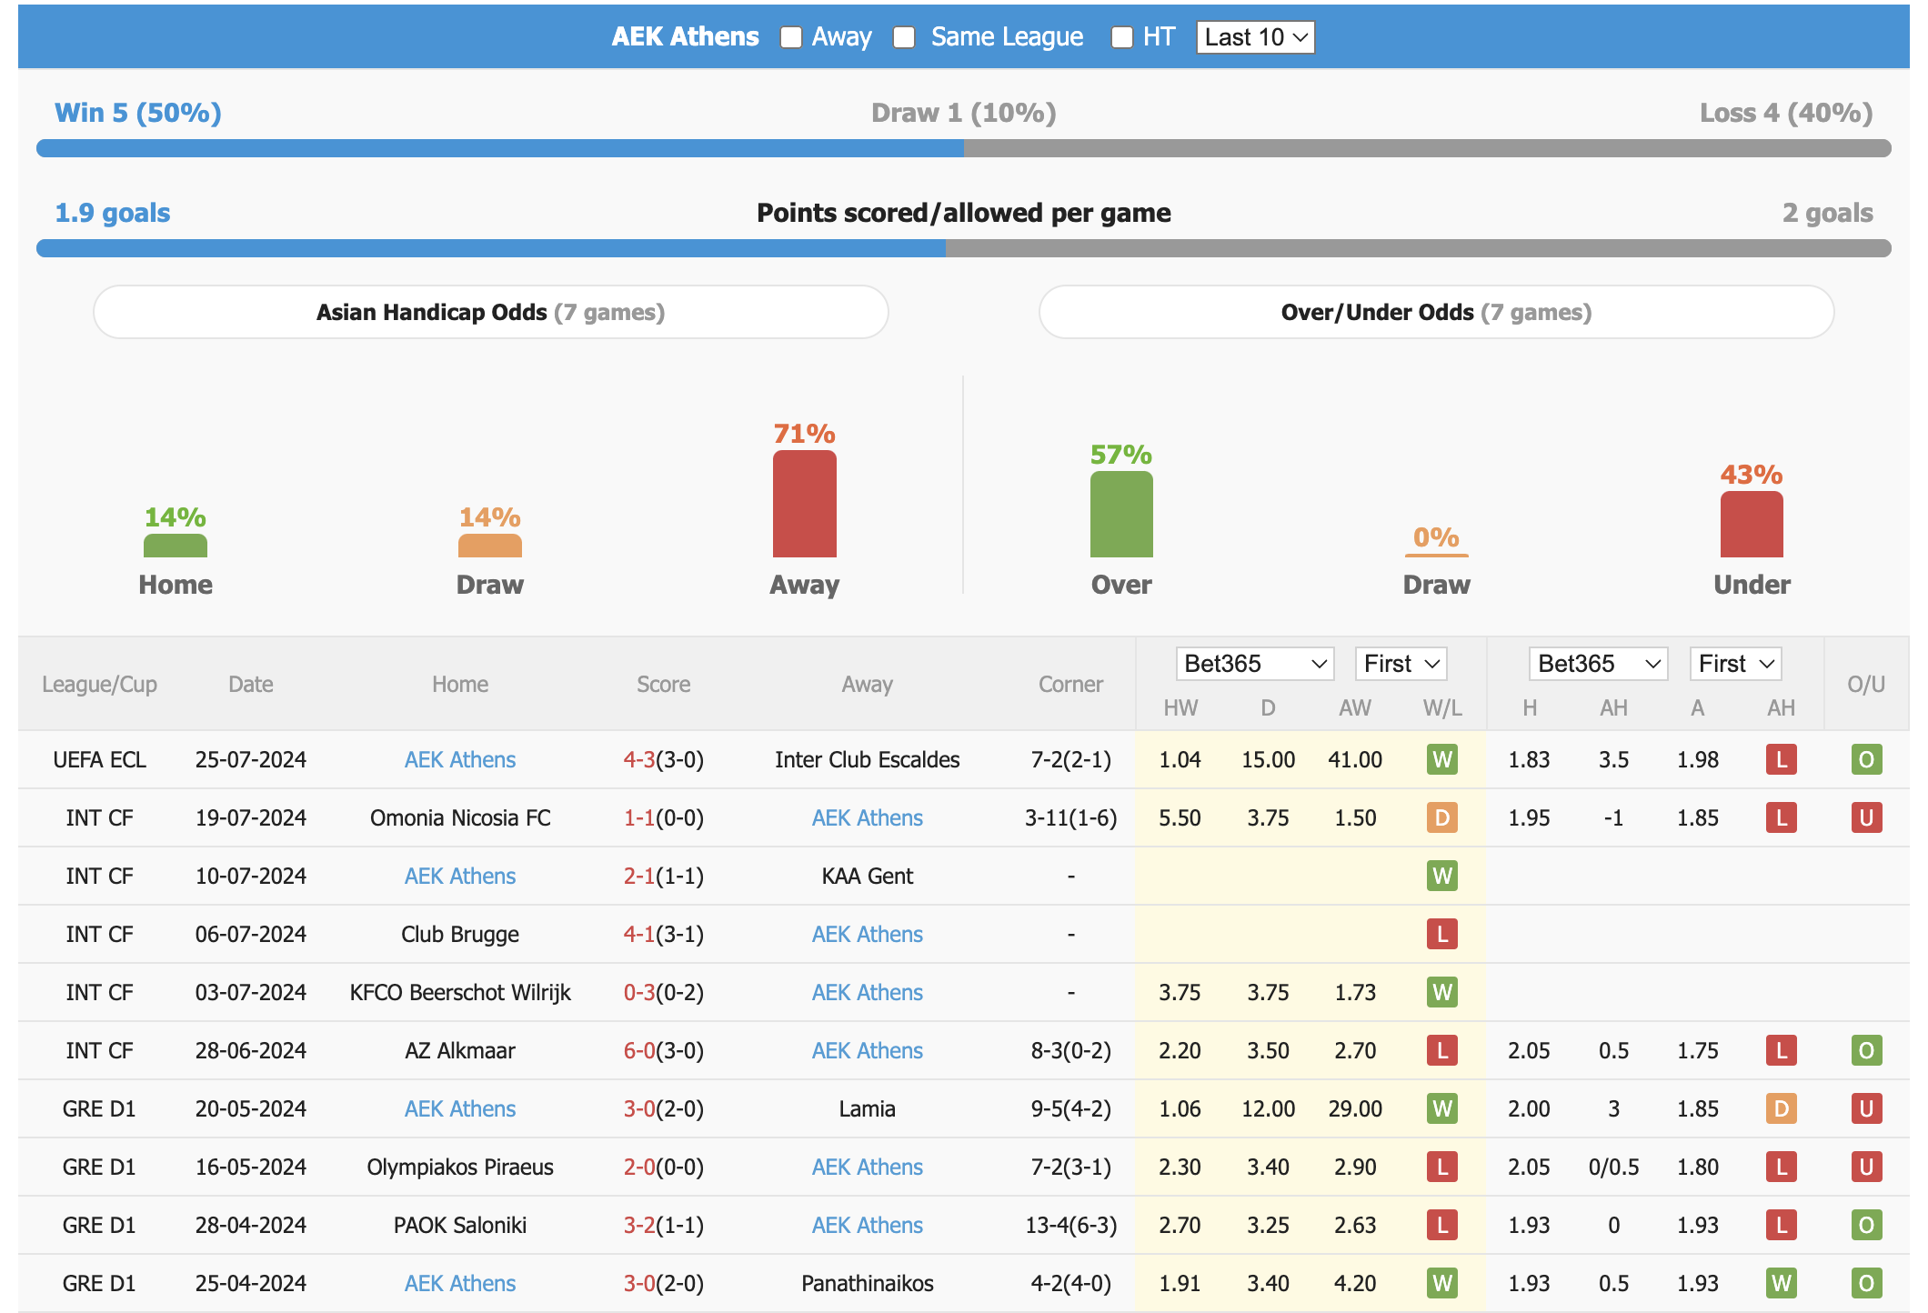Click the green O badge in AZ Alkmaar row
Image resolution: width=1928 pixels, height=1313 pixels.
click(x=1866, y=1050)
